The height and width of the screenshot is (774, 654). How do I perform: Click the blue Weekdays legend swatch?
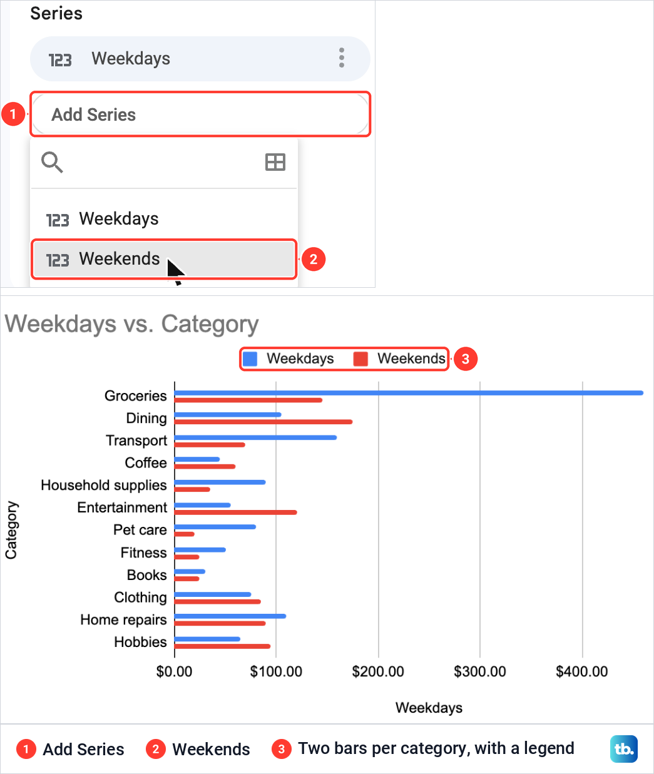pos(250,359)
